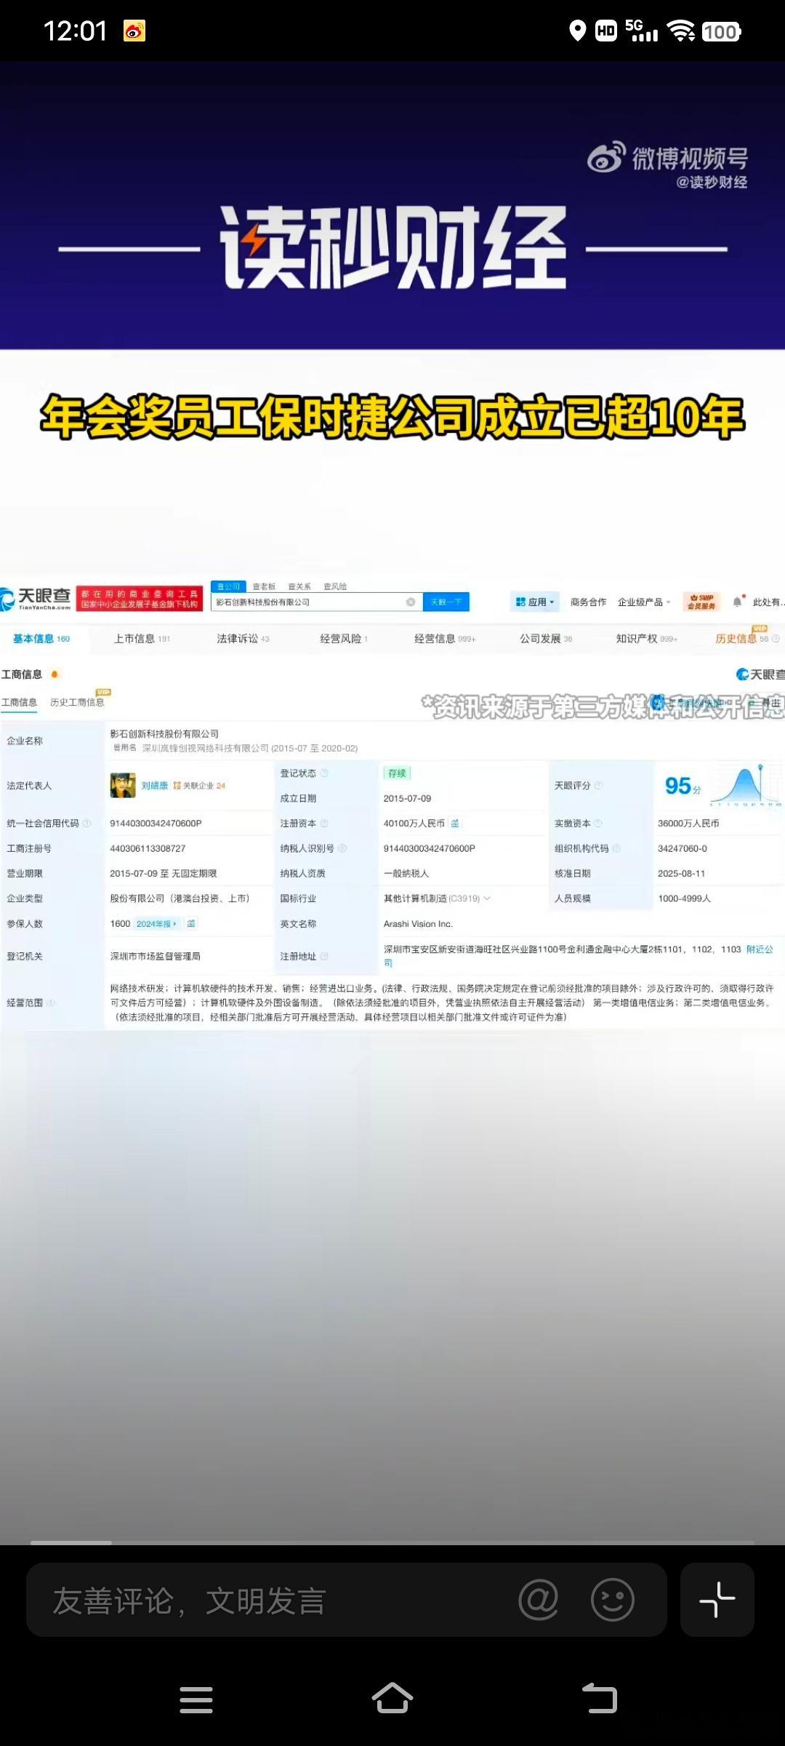785x1746 pixels.
Task: Open the 企业级产品 dropdown
Action: [643, 602]
